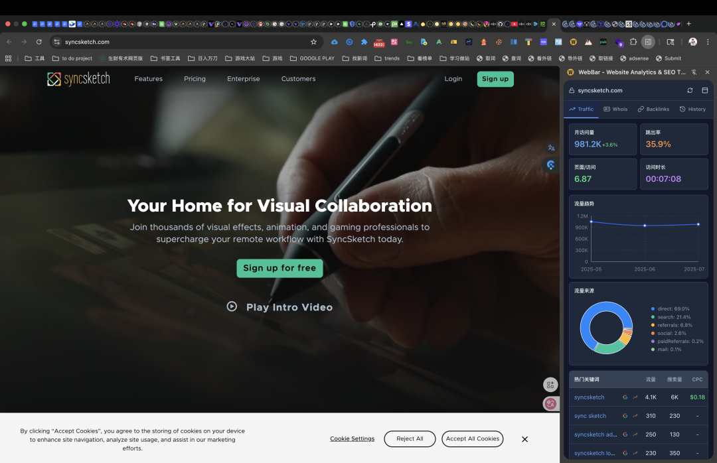Screen dimensions: 717x463
Task: Open the Enterprise page
Action: (x=243, y=79)
